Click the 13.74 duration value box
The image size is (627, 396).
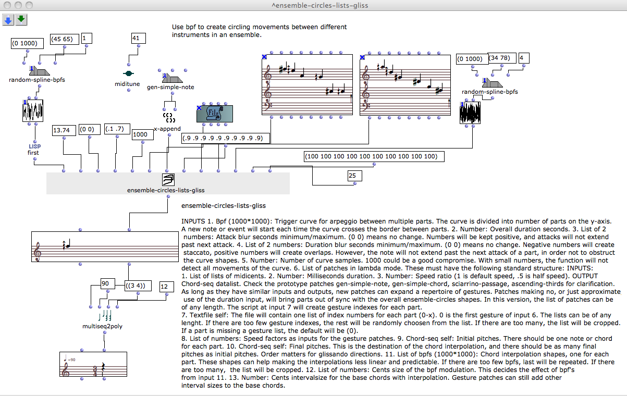point(64,131)
